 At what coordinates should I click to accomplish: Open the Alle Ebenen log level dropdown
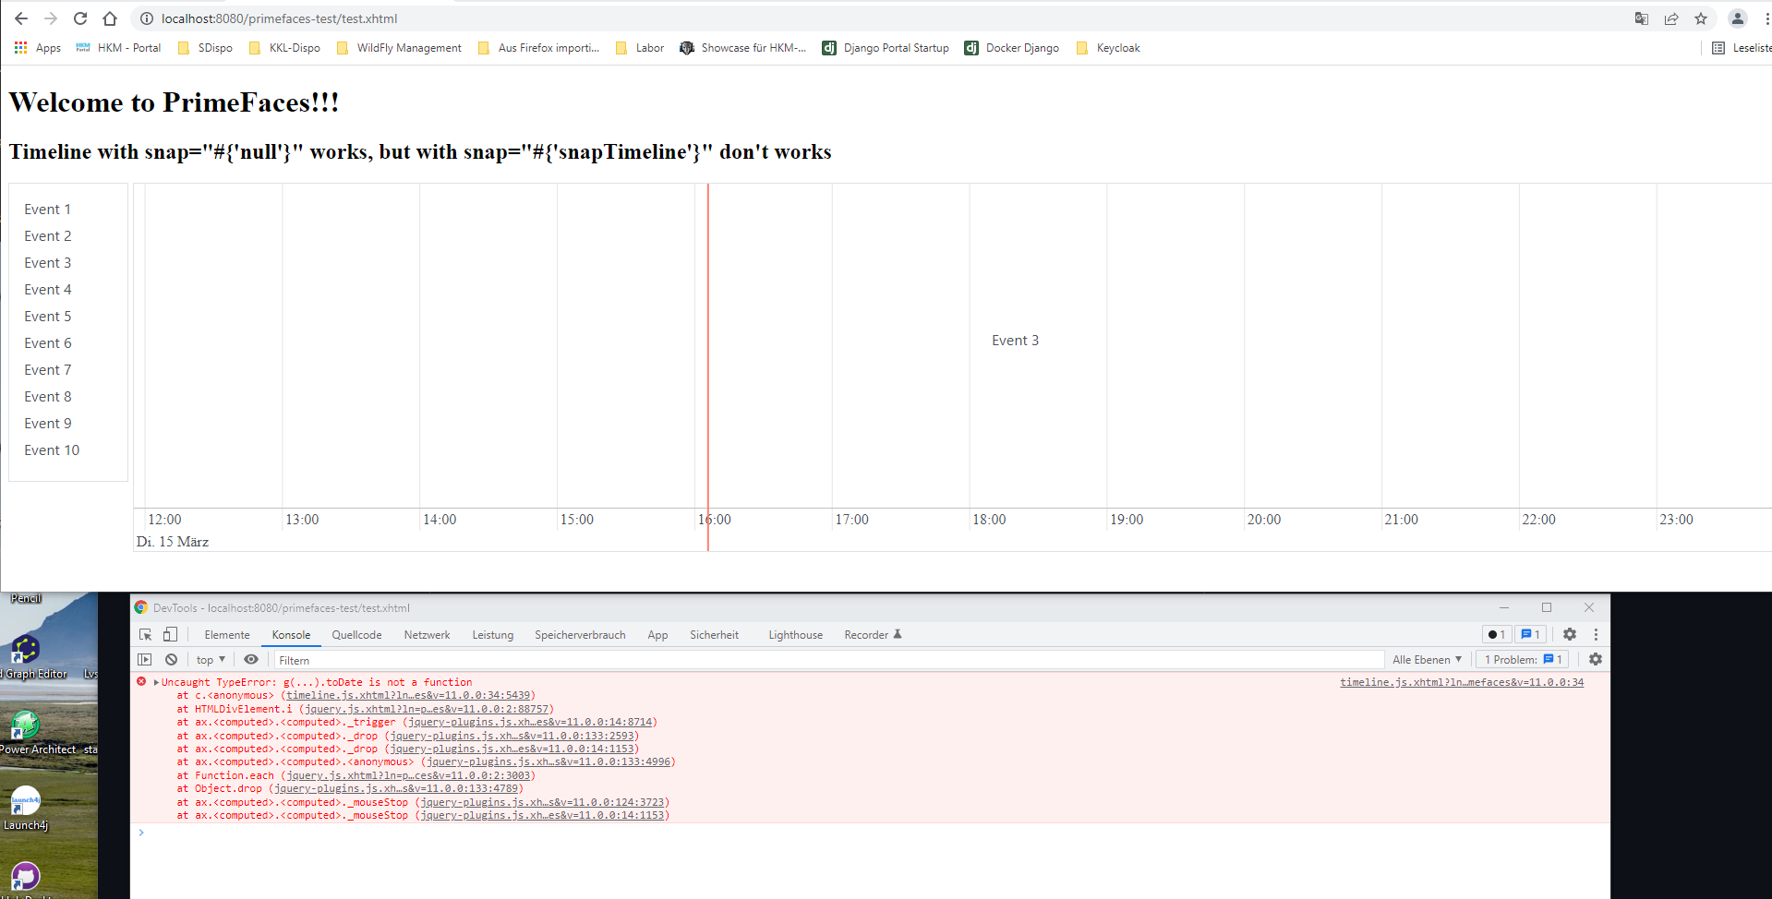pos(1426,659)
